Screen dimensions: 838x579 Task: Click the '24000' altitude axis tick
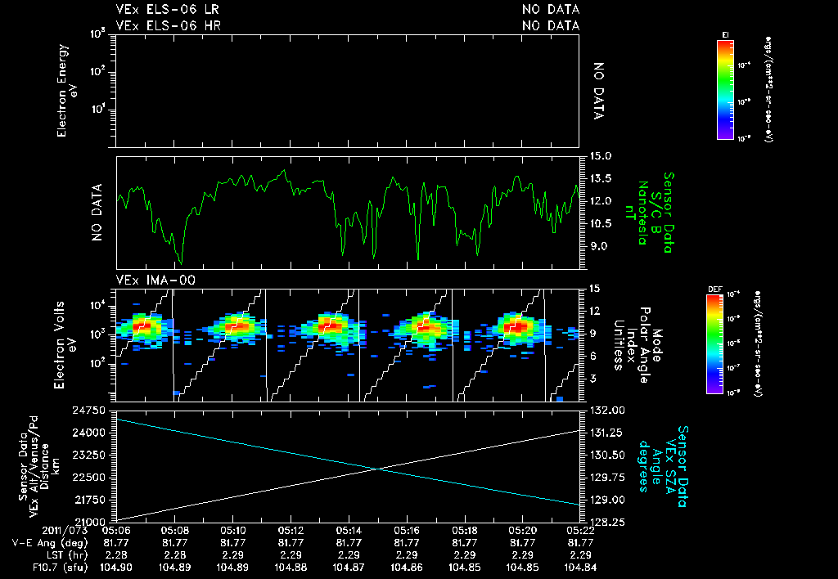(x=88, y=433)
